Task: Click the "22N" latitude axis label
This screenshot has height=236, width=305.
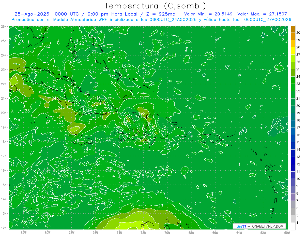Action: (x=4, y=84)
